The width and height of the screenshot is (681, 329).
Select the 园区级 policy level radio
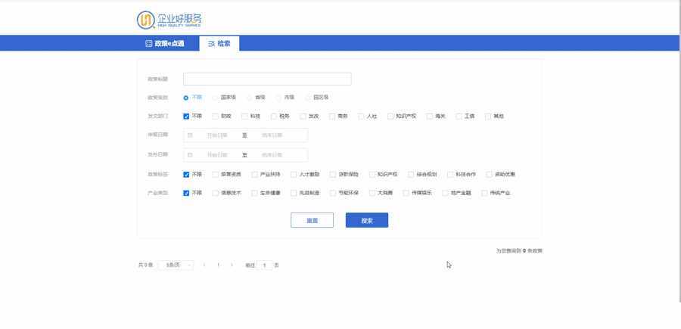(x=307, y=98)
